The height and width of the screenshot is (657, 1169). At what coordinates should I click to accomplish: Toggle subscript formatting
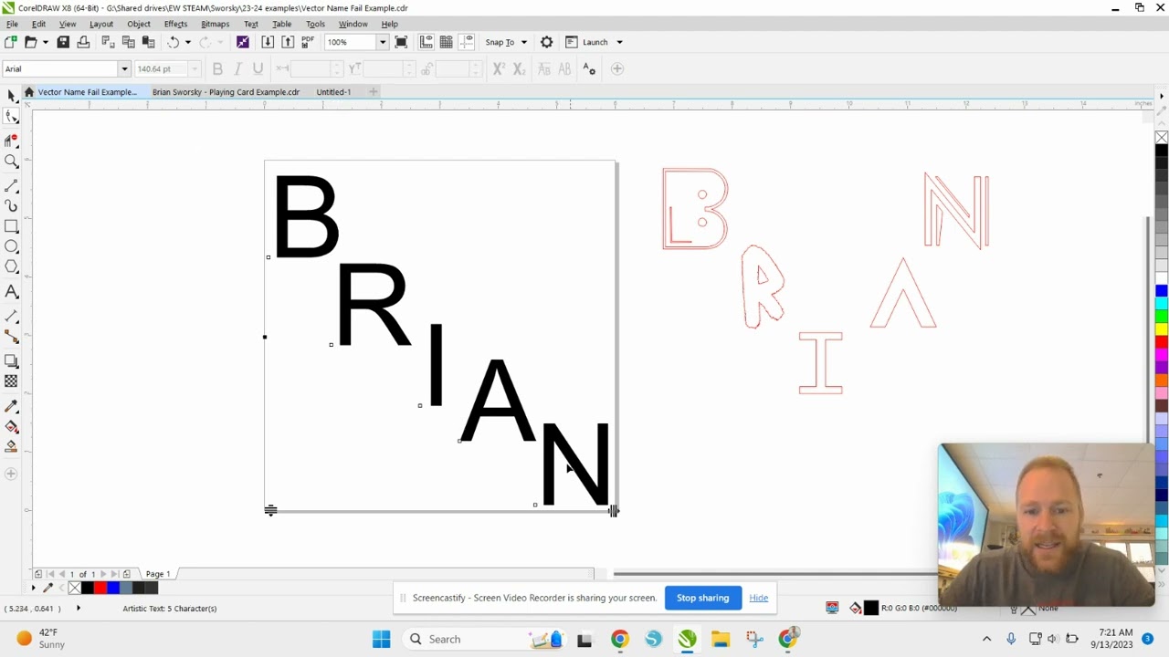pyautogui.click(x=519, y=68)
